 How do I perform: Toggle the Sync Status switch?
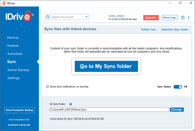178,87
